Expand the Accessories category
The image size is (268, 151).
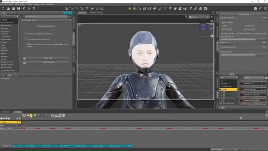tap(1, 26)
